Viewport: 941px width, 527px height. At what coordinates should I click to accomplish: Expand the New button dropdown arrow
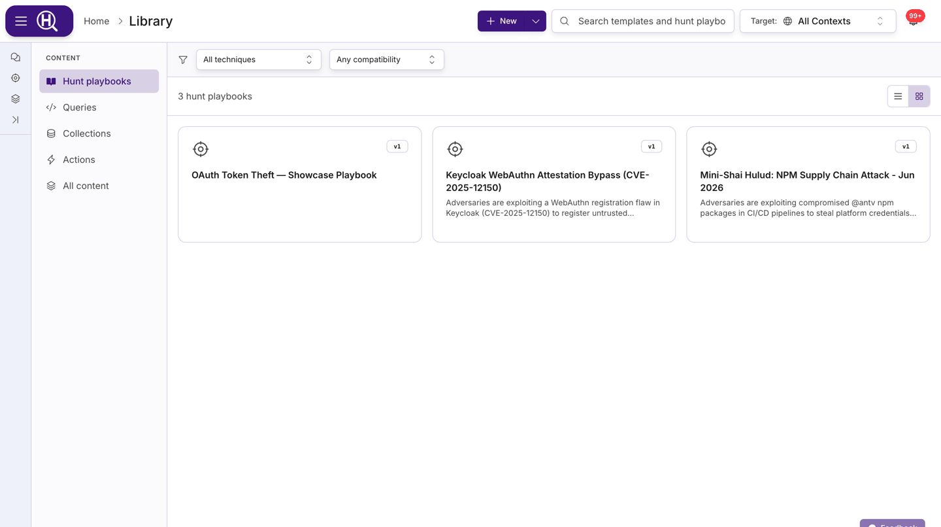click(536, 21)
